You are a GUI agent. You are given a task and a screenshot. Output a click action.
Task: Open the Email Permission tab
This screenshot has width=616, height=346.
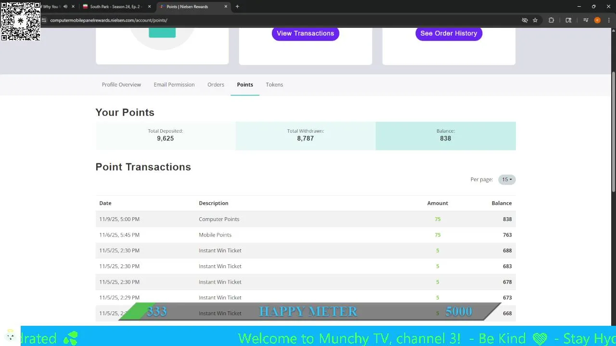click(x=174, y=85)
